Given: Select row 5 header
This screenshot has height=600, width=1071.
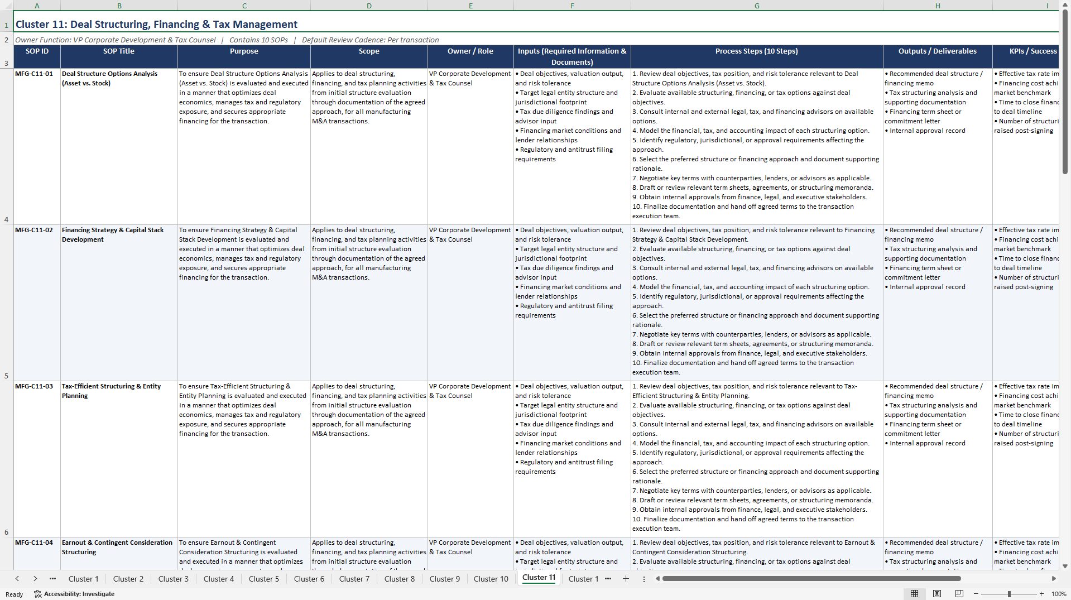Looking at the screenshot, I should coord(7,303).
